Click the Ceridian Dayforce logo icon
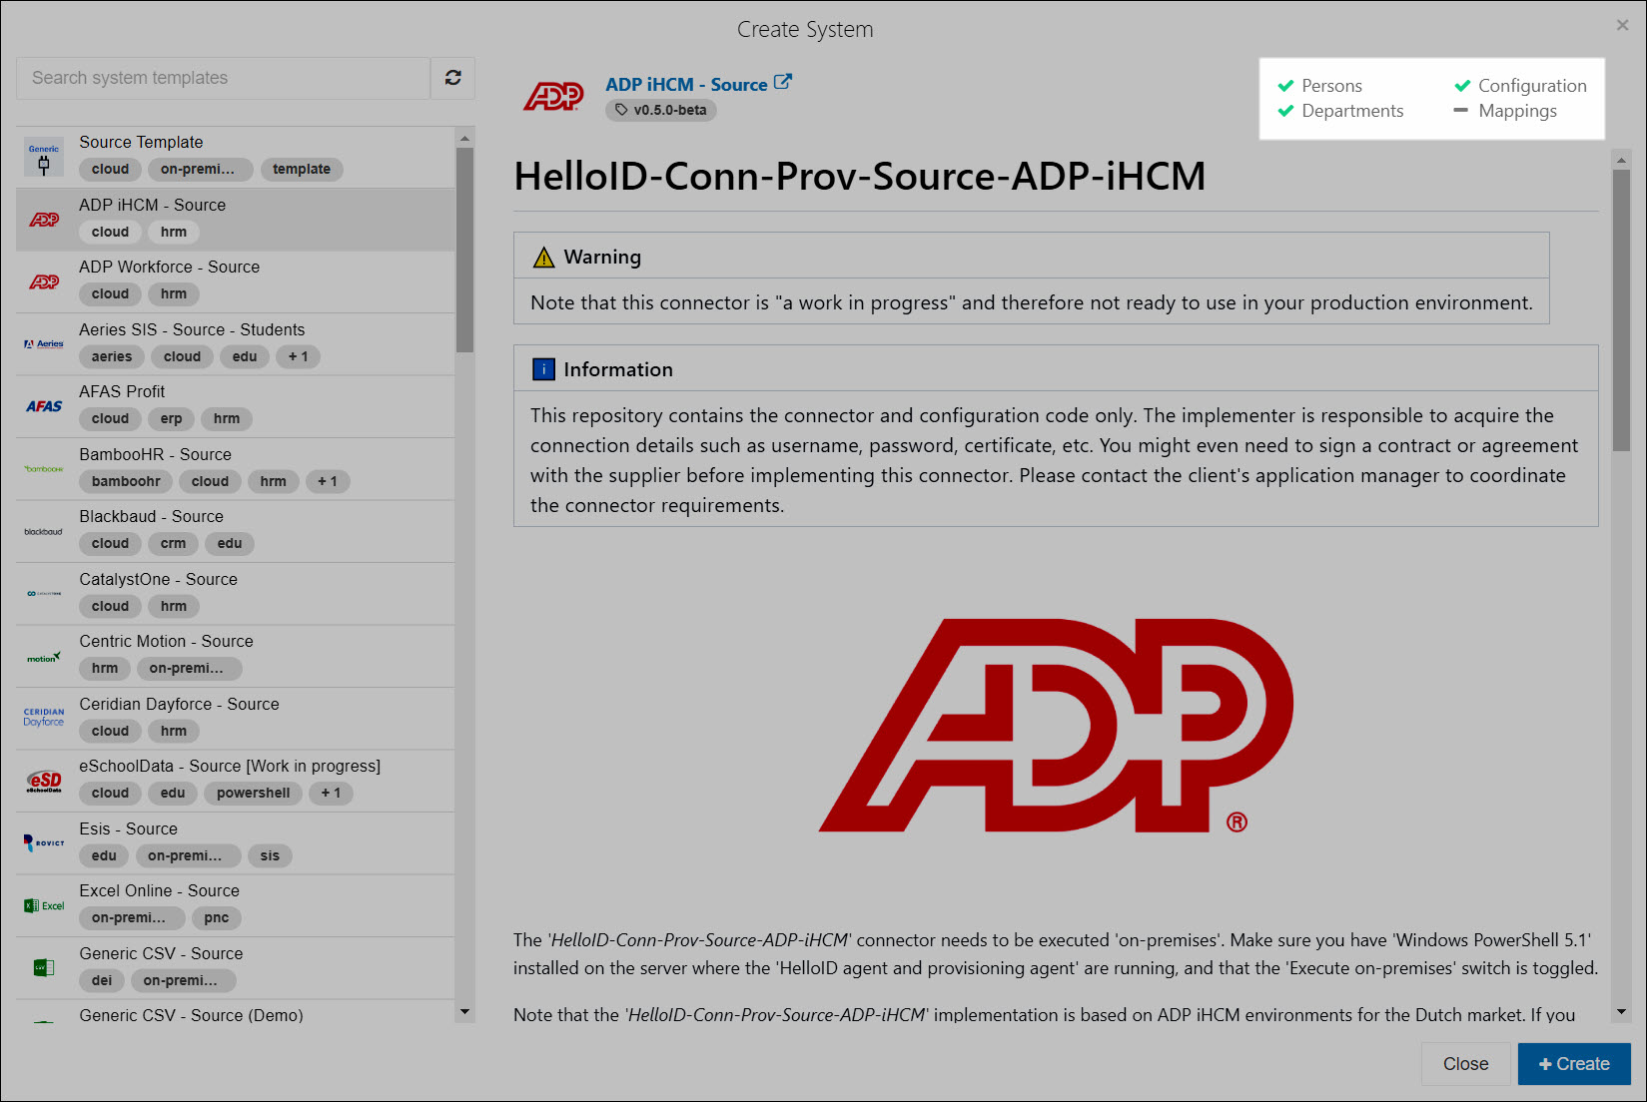The width and height of the screenshot is (1647, 1102). point(44,718)
